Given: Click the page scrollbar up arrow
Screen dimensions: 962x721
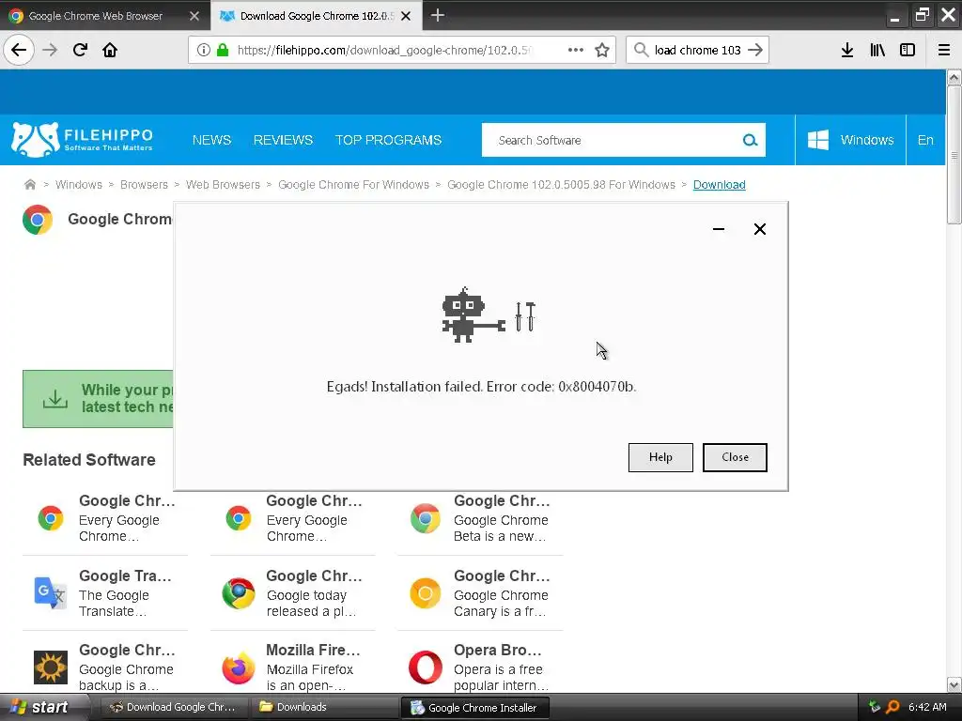Looking at the screenshot, I should pyautogui.click(x=954, y=77).
